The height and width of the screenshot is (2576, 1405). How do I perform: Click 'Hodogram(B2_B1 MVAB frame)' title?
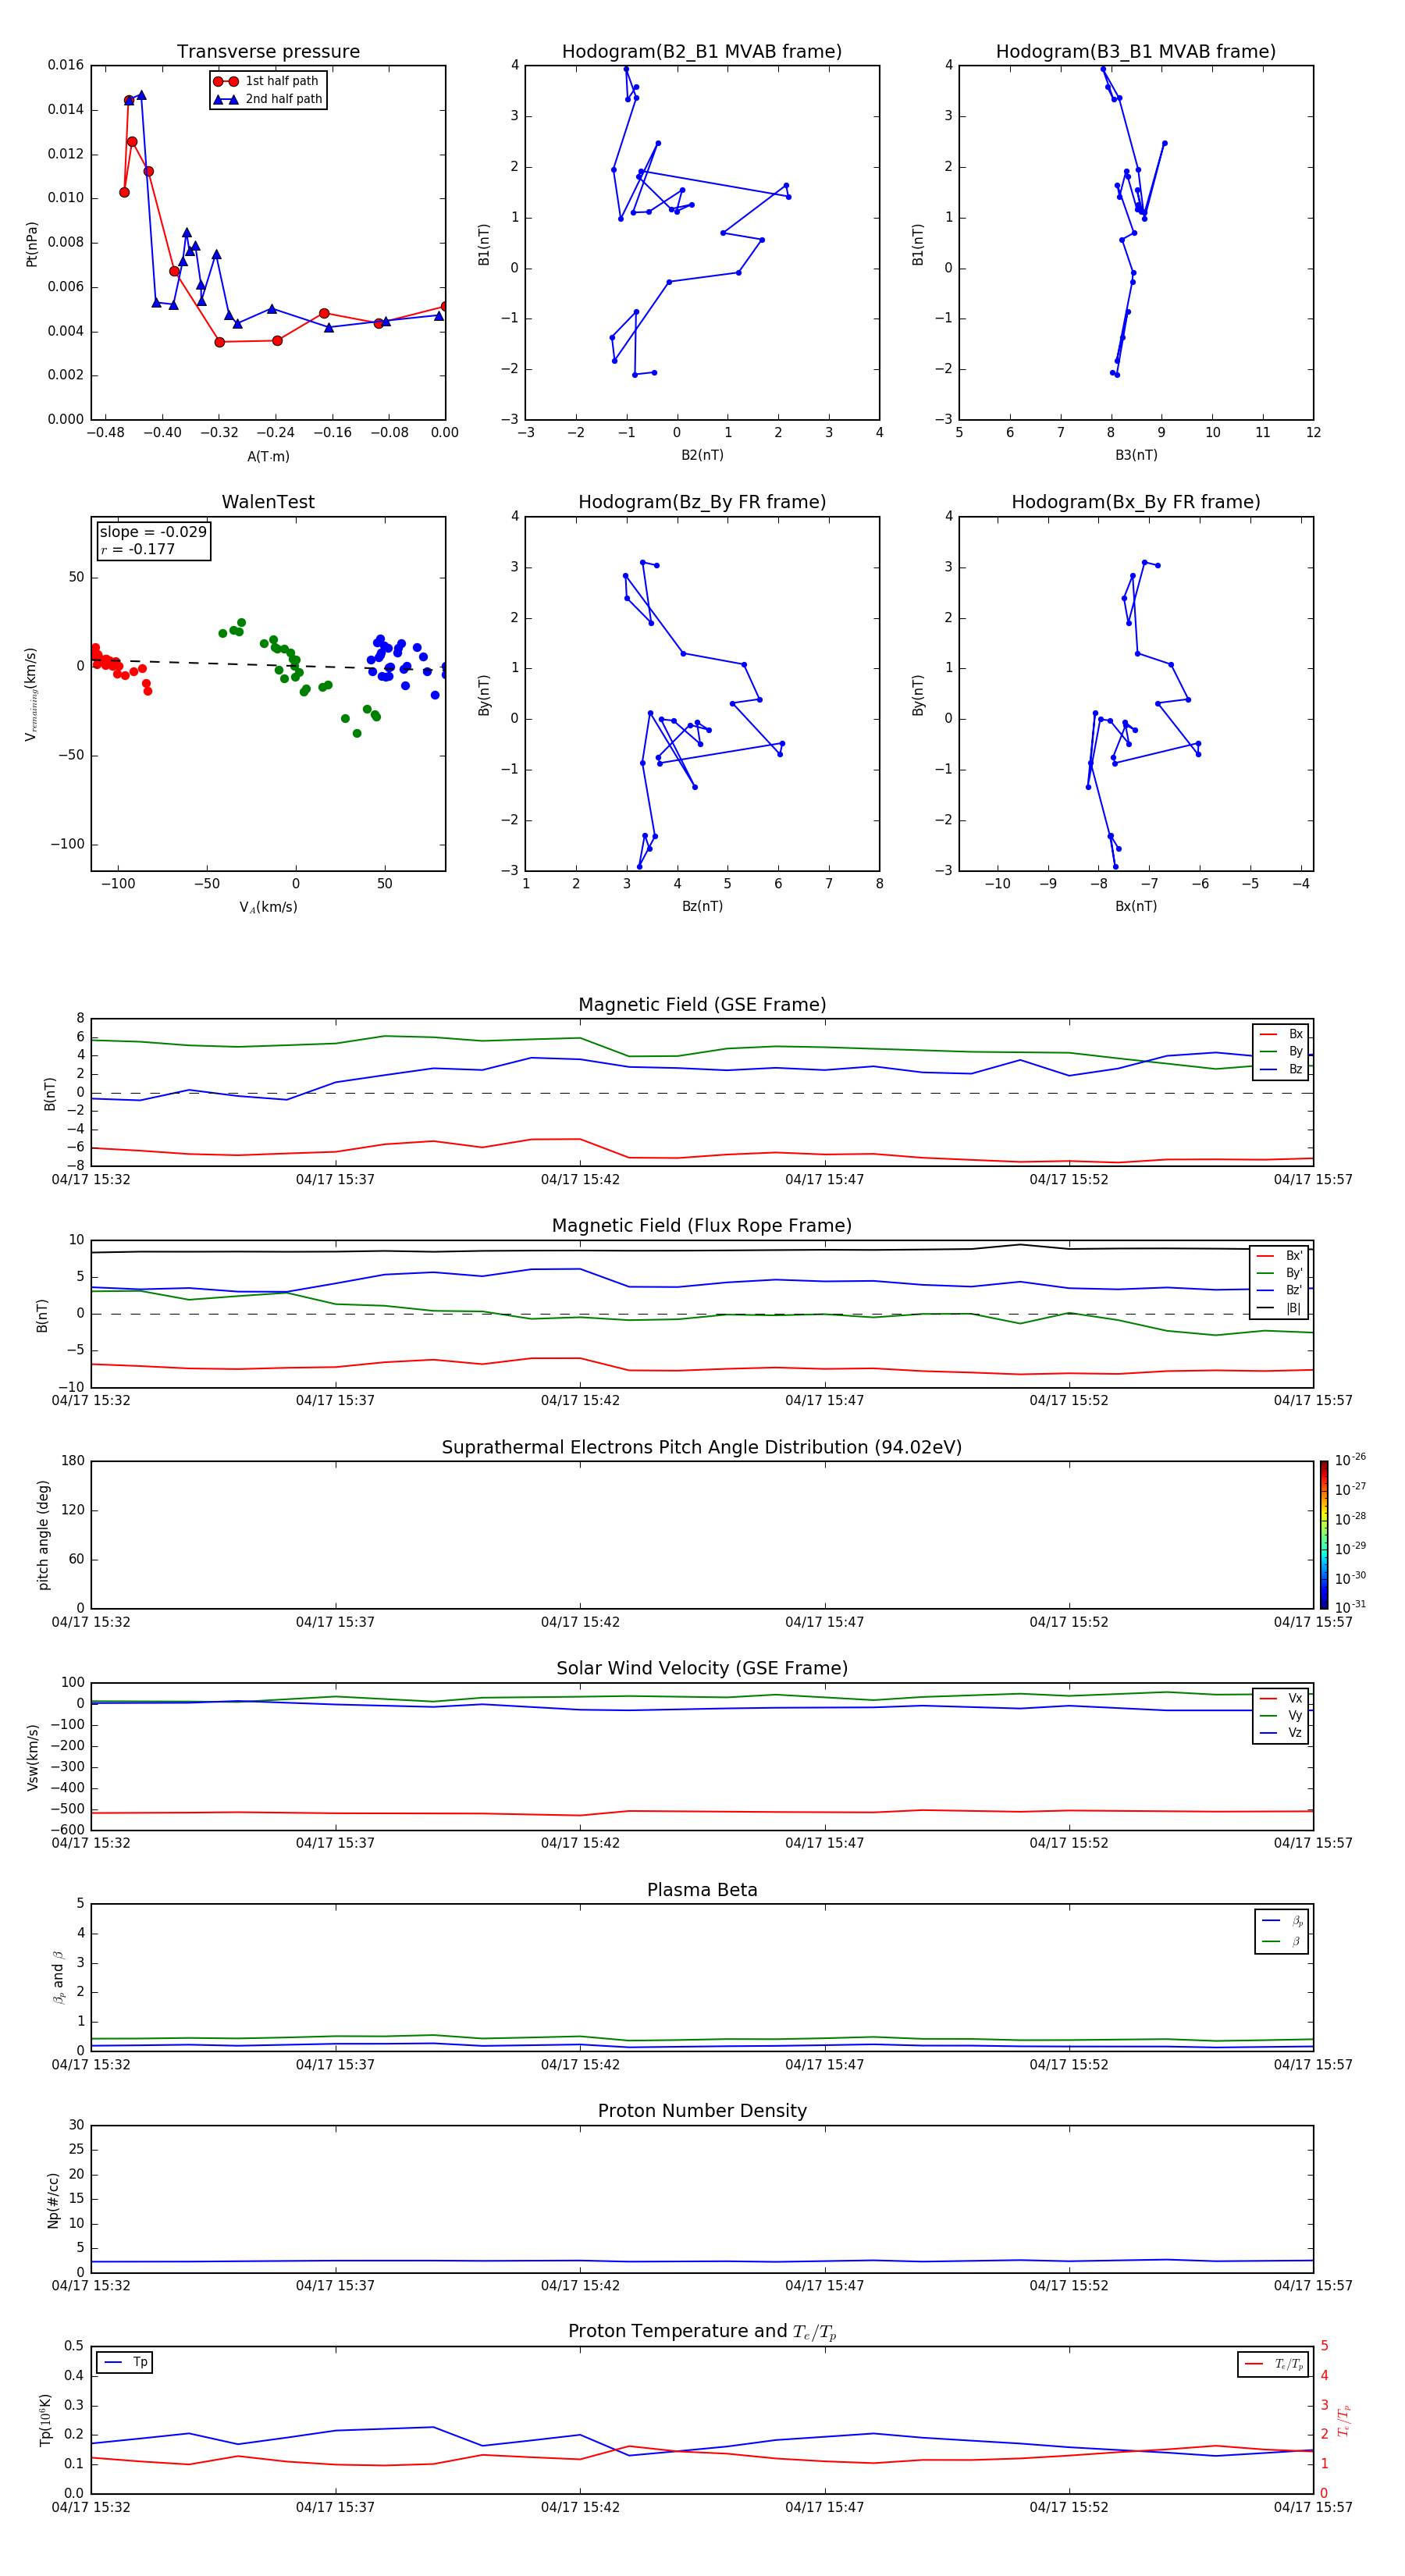[702, 52]
